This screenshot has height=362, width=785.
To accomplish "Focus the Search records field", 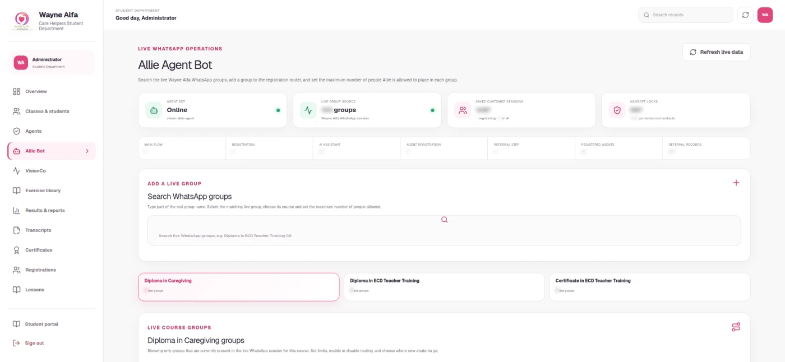I will [686, 15].
